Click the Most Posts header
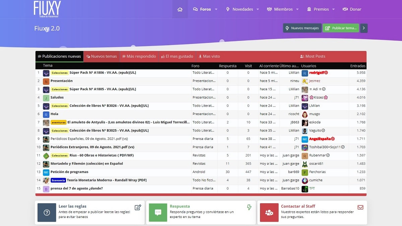 pos(313,56)
